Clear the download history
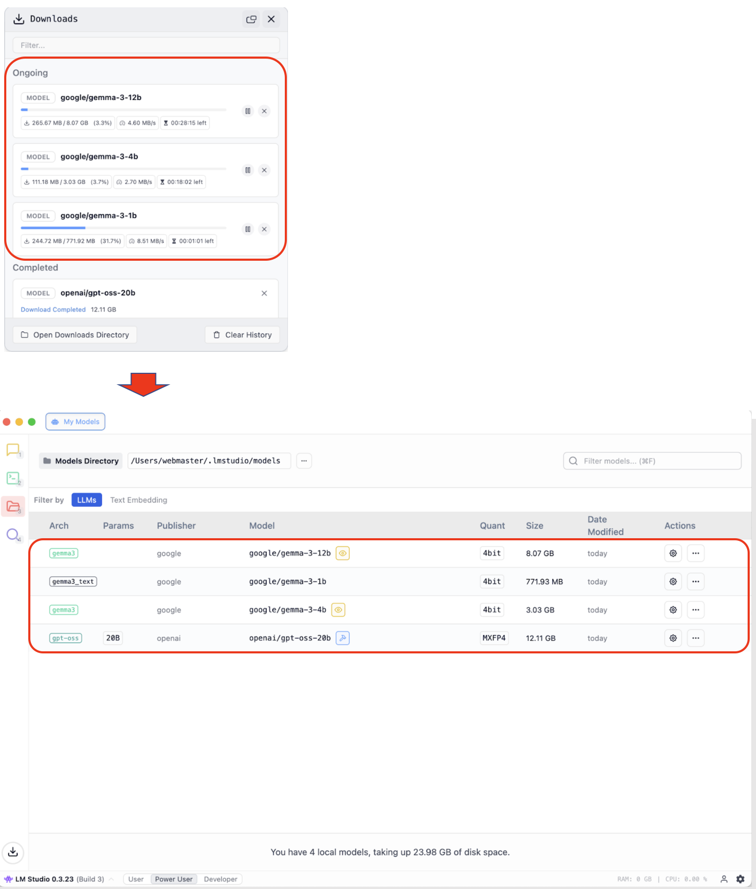756x889 pixels. (x=242, y=335)
